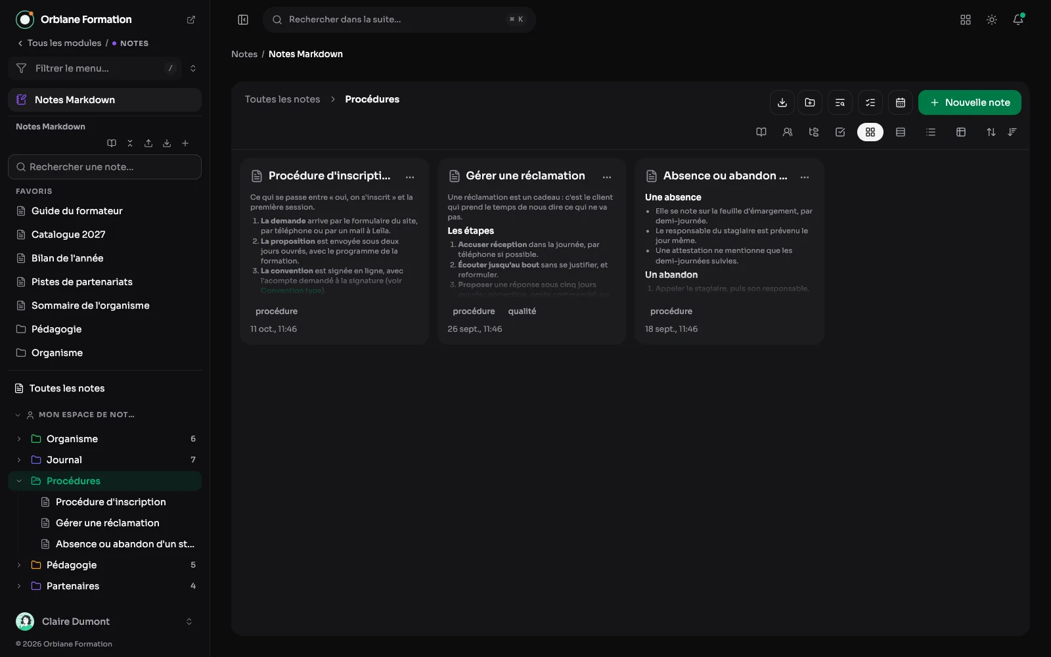Switch to stacked rows view
The width and height of the screenshot is (1051, 657).
click(x=901, y=132)
